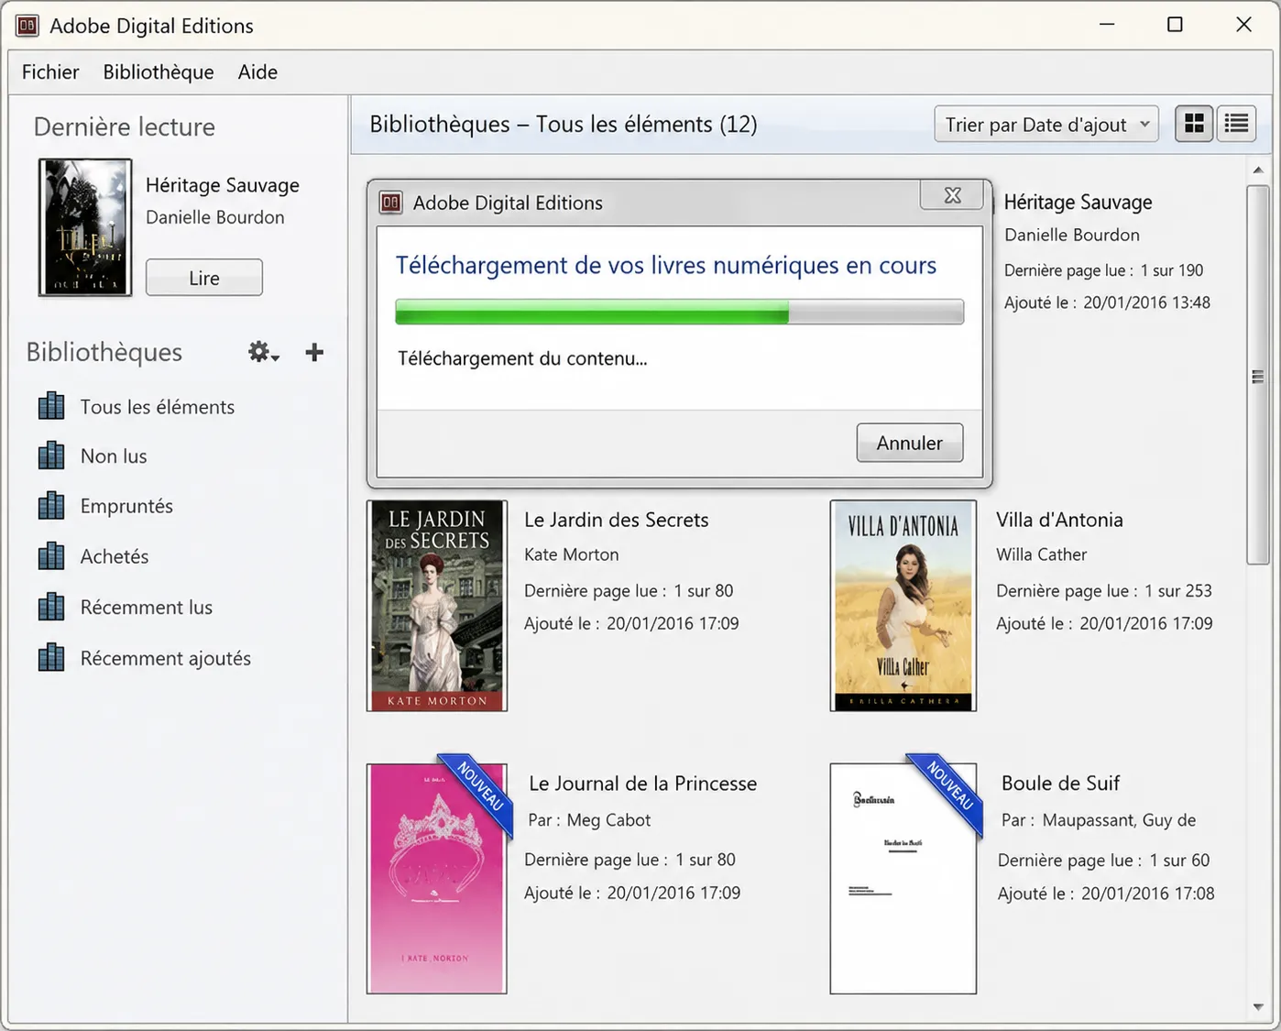Click author name Kate Morton
The image size is (1281, 1031).
572,554
